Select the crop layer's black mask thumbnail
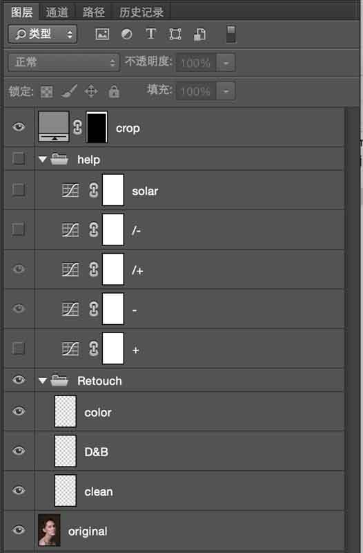Screen dimensions: 363x553 [97, 127]
